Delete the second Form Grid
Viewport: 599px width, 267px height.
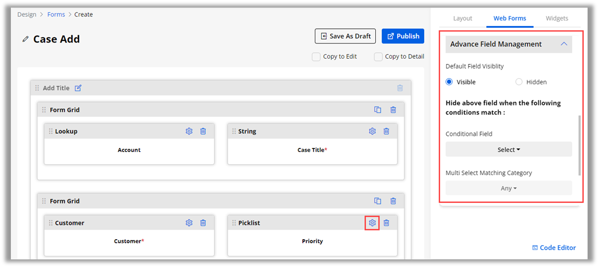(393, 201)
